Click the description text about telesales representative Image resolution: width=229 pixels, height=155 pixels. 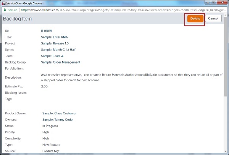point(132,77)
